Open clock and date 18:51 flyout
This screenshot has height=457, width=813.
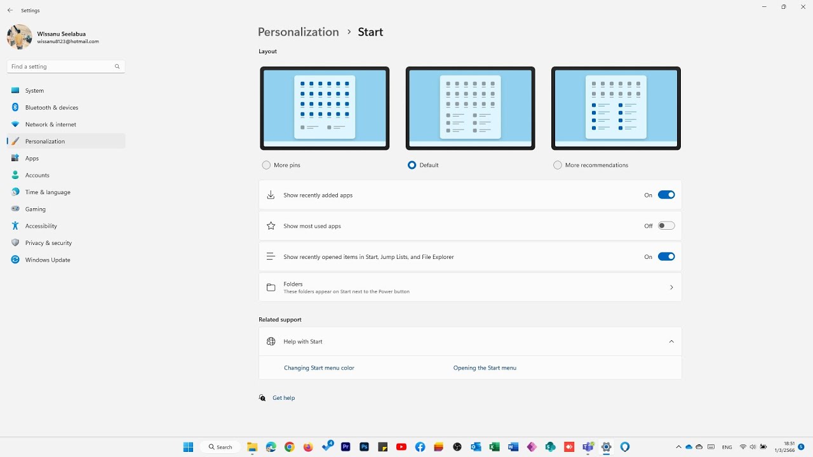(x=785, y=447)
